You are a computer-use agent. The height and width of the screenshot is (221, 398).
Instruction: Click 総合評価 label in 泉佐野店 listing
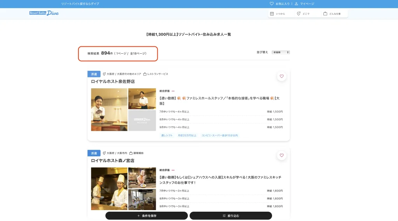pos(164,91)
